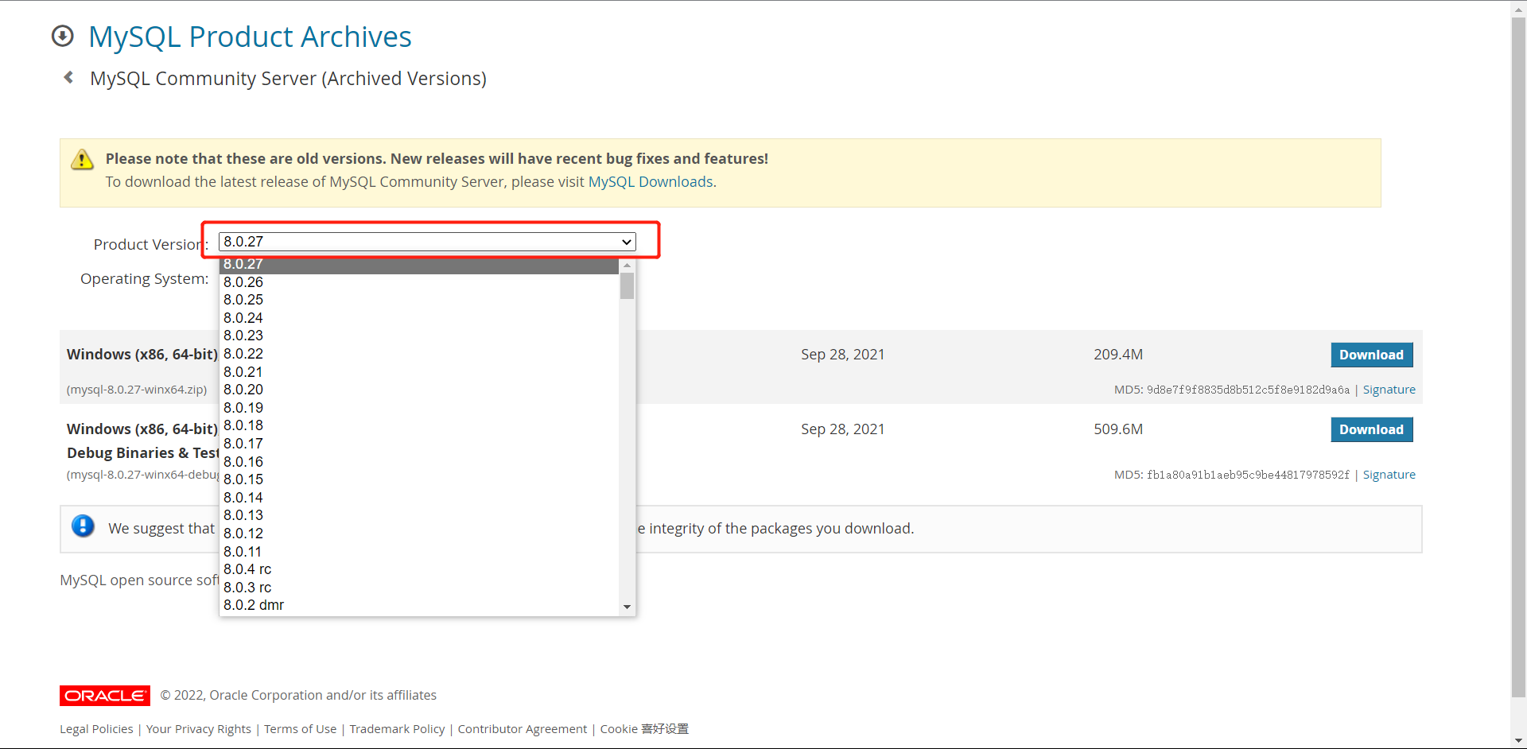
Task: Open Your Privacy Rights footer link
Action: pos(199,729)
